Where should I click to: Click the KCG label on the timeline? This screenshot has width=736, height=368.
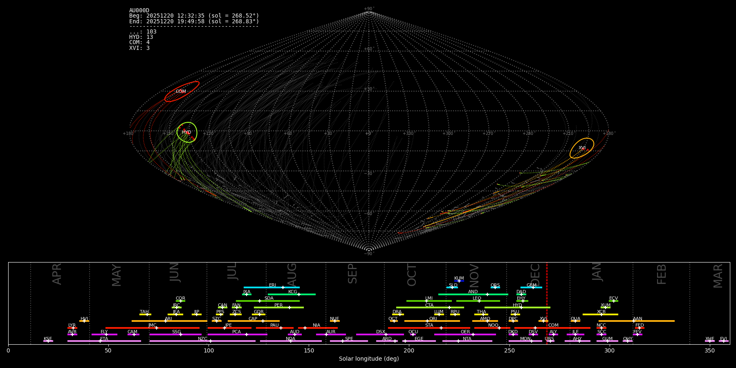(x=293, y=292)
